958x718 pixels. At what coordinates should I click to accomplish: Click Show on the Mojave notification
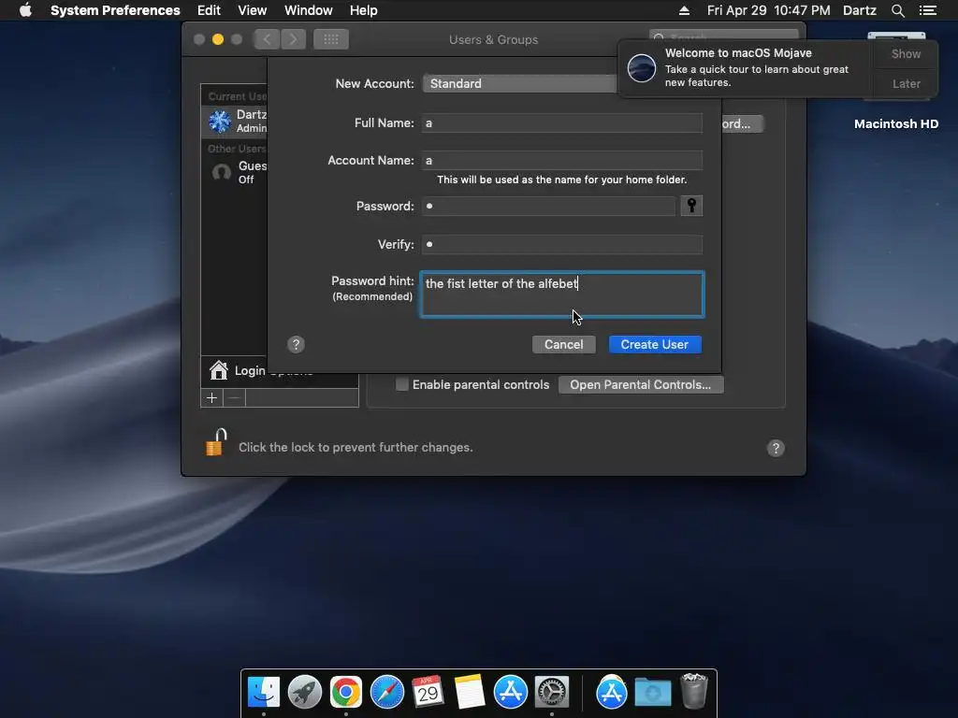pyautogui.click(x=906, y=53)
